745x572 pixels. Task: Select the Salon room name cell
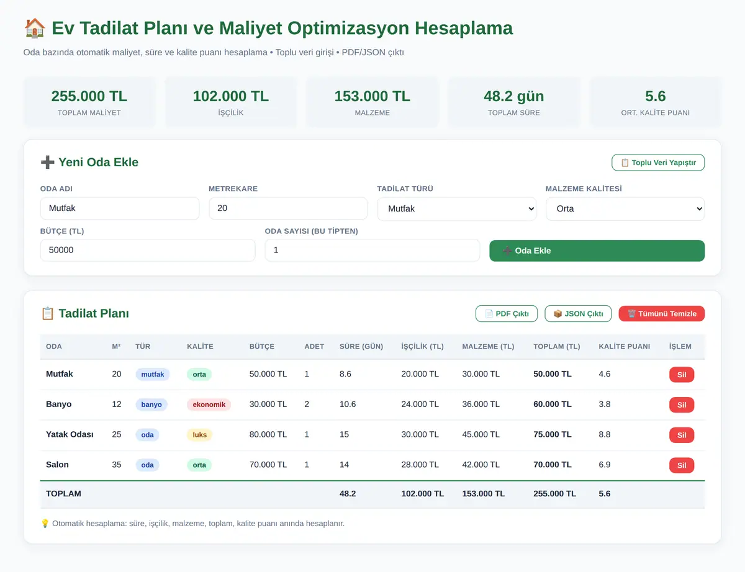tap(57, 465)
